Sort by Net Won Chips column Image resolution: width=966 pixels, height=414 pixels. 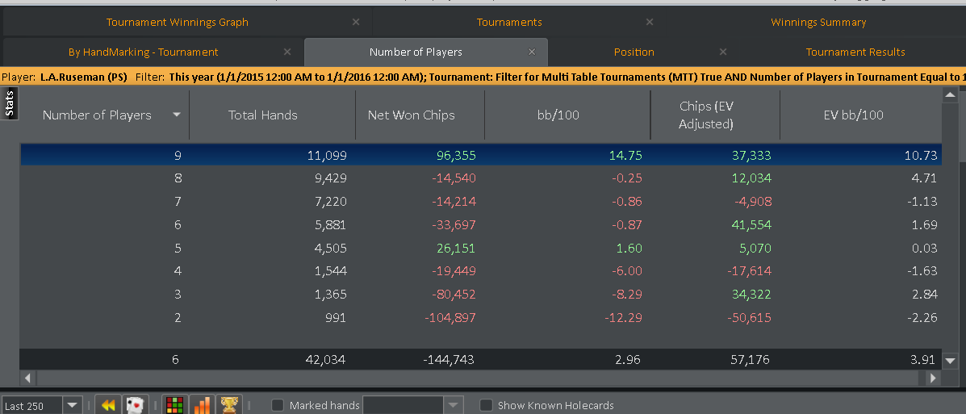coord(411,115)
